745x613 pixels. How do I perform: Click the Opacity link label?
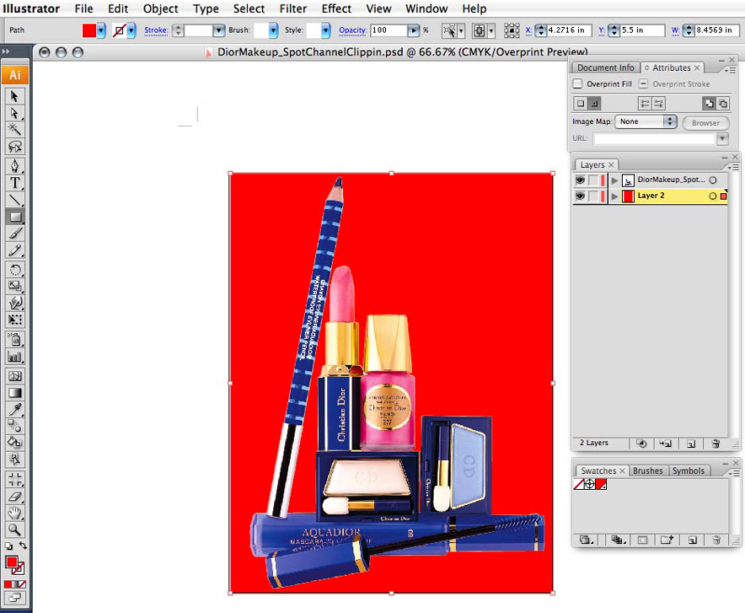pos(352,30)
